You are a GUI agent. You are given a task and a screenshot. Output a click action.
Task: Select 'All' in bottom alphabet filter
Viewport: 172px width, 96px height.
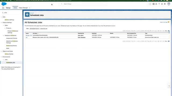169,41
